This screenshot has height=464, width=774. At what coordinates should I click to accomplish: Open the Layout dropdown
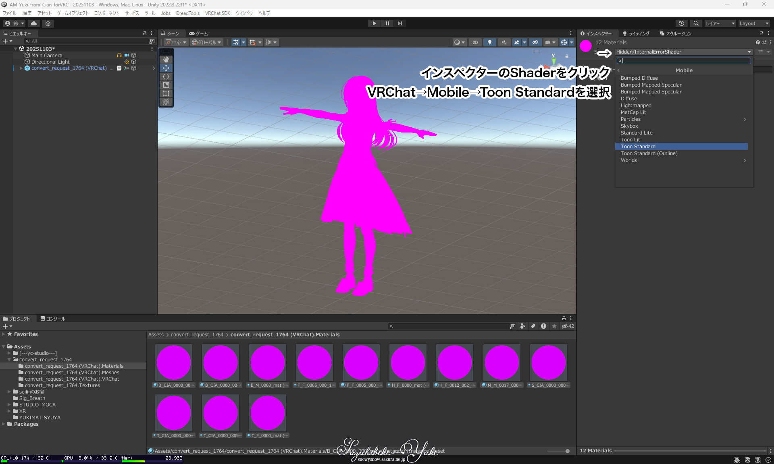(753, 23)
